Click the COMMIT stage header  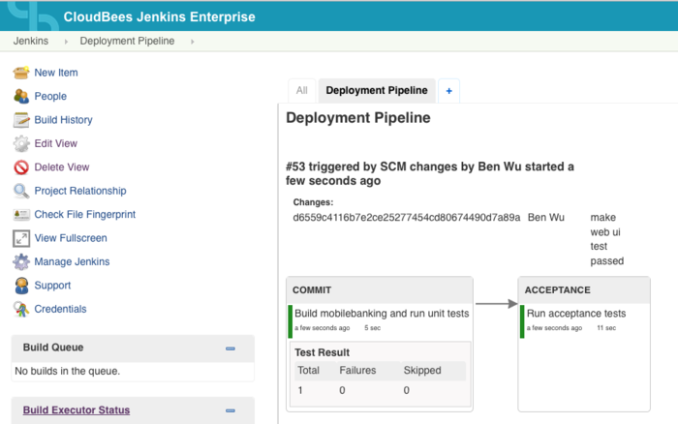380,290
